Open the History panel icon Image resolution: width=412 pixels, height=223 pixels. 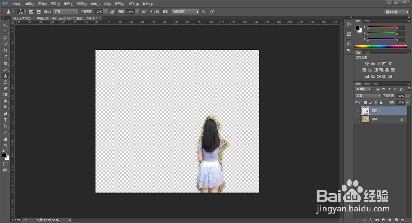coord(349,24)
